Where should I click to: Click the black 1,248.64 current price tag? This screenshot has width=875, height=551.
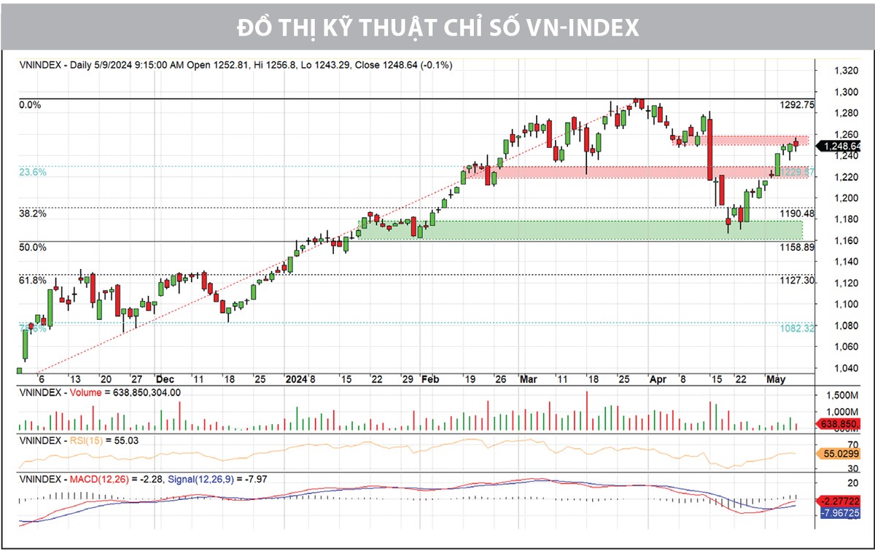pyautogui.click(x=841, y=146)
